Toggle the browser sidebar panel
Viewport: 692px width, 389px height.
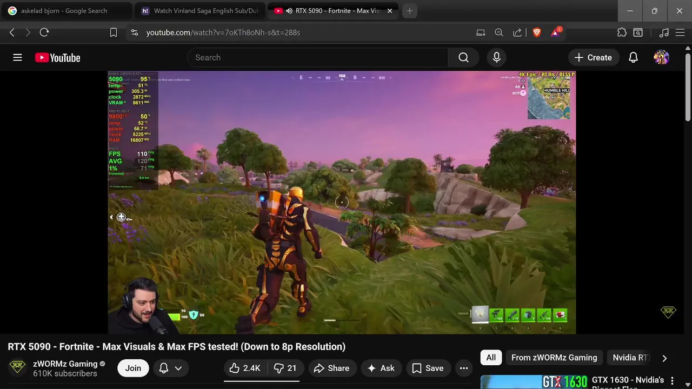tap(638, 32)
